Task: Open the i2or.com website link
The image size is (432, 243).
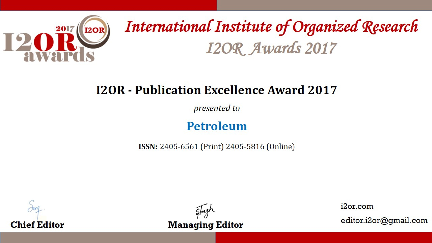Action: point(357,206)
